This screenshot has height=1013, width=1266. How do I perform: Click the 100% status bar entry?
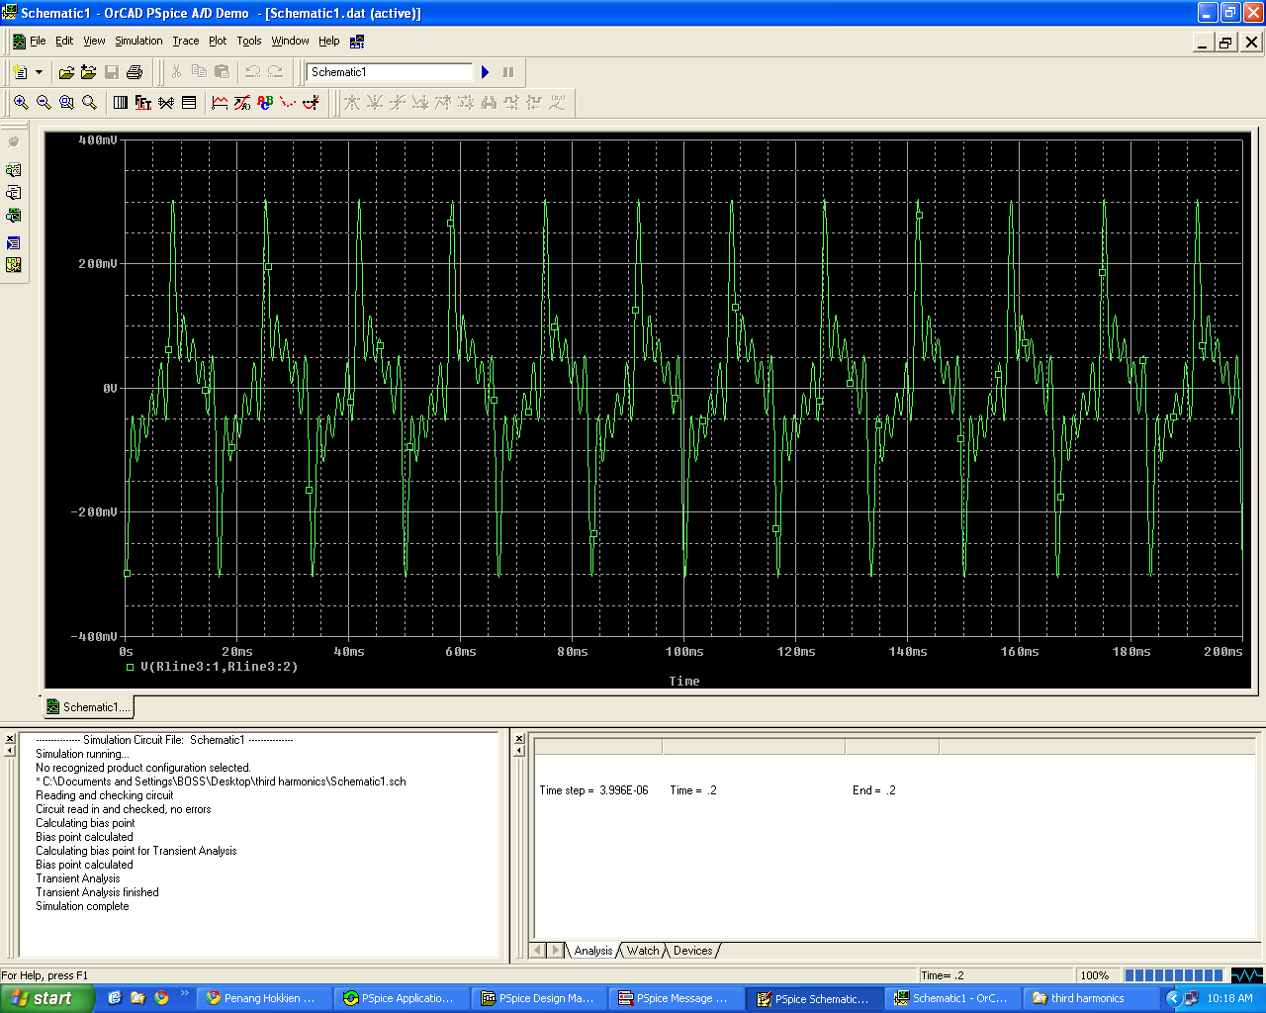[1094, 975]
